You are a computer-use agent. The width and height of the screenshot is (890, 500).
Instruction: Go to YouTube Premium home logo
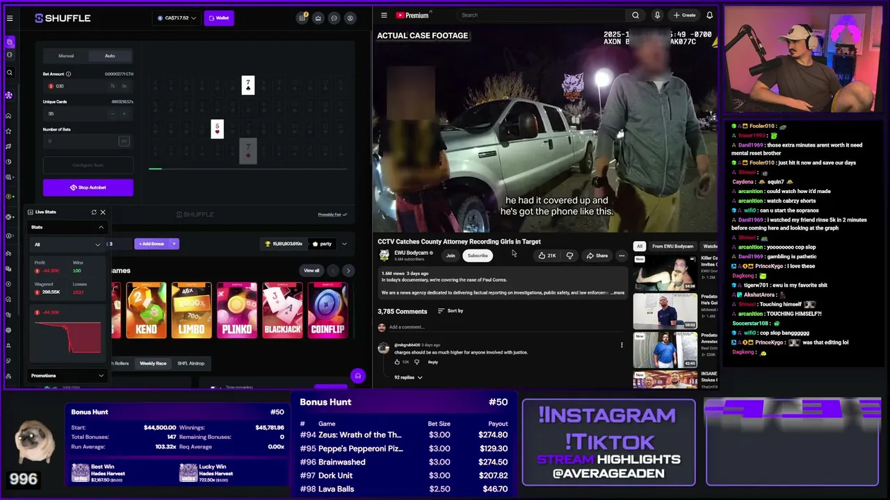point(412,15)
